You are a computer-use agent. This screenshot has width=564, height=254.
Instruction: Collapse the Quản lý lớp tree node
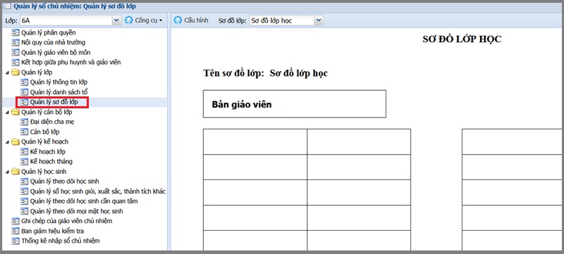[x=8, y=73]
